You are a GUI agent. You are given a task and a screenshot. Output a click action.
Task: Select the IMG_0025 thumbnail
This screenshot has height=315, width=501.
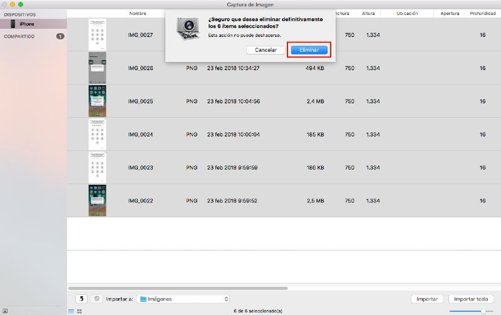[97, 101]
